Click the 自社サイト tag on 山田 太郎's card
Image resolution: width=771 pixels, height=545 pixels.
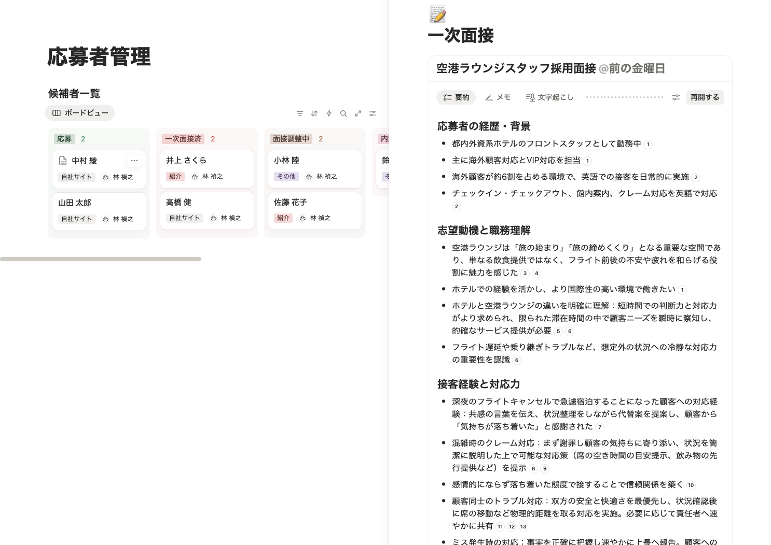76,219
